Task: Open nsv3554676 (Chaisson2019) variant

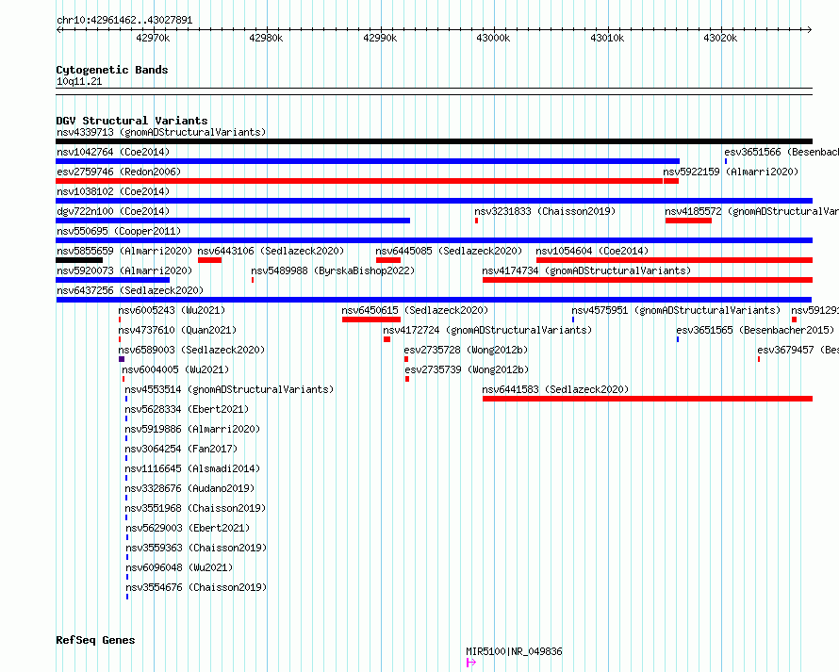Action: (x=196, y=587)
